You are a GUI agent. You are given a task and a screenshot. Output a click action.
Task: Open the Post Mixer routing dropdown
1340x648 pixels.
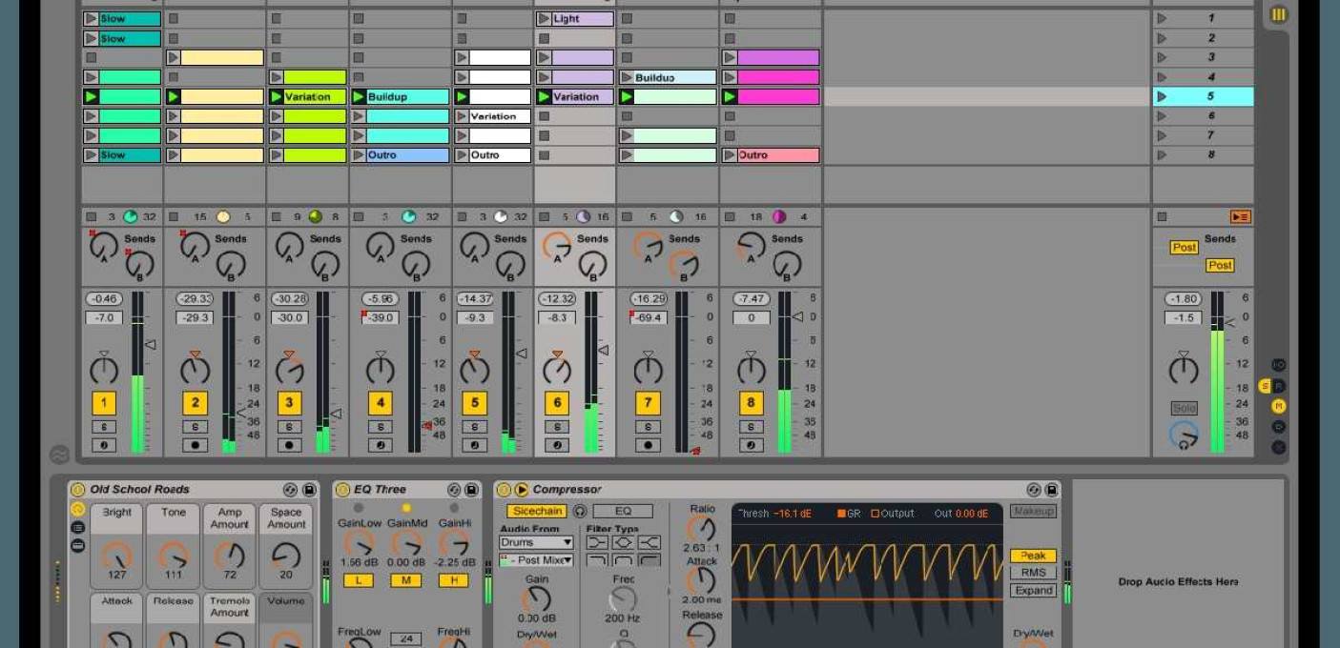(537, 559)
